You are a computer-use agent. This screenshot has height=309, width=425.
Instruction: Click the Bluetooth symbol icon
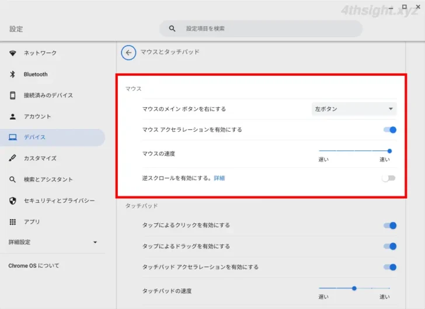12,74
